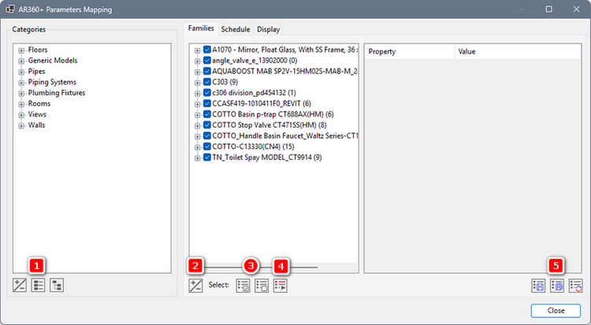Open the Display tab

tap(268, 30)
